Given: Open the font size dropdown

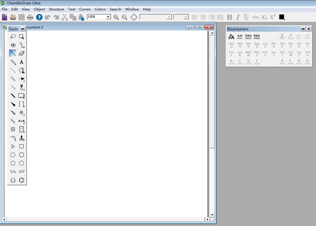Looking at the screenshot, I should click(x=186, y=17).
